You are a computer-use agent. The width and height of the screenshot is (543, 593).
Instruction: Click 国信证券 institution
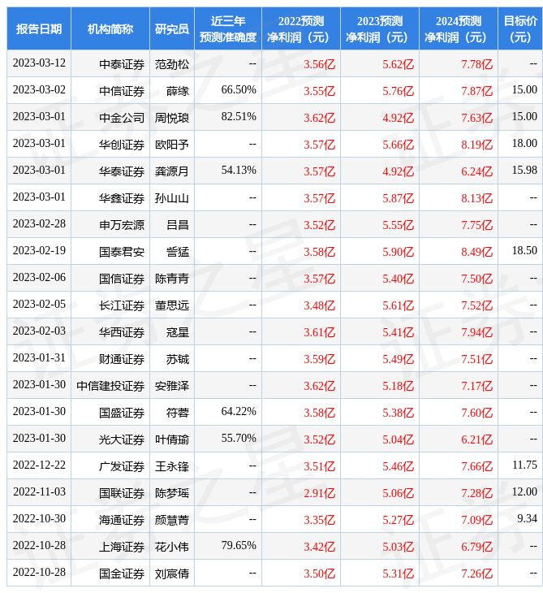tap(122, 279)
